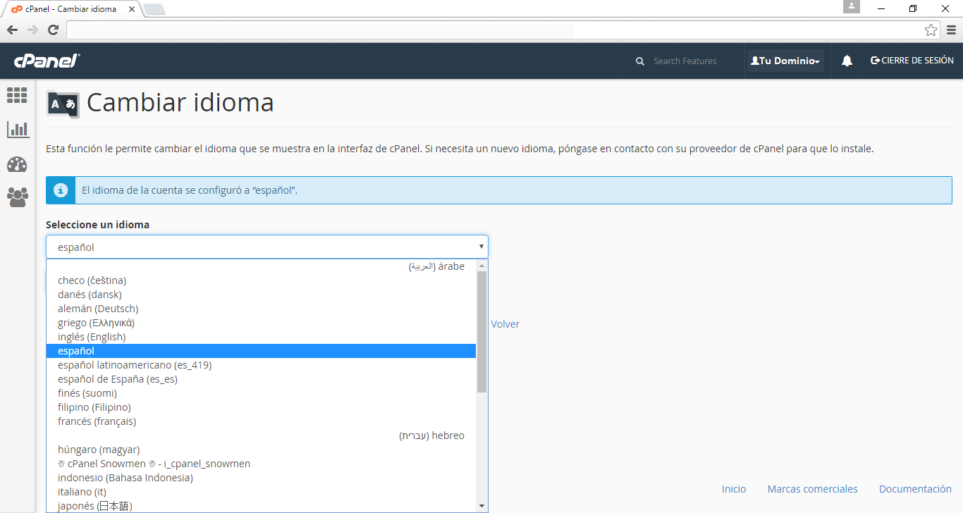Open the Chrome hamburger menu
This screenshot has height=513, width=963.
pos(951,30)
